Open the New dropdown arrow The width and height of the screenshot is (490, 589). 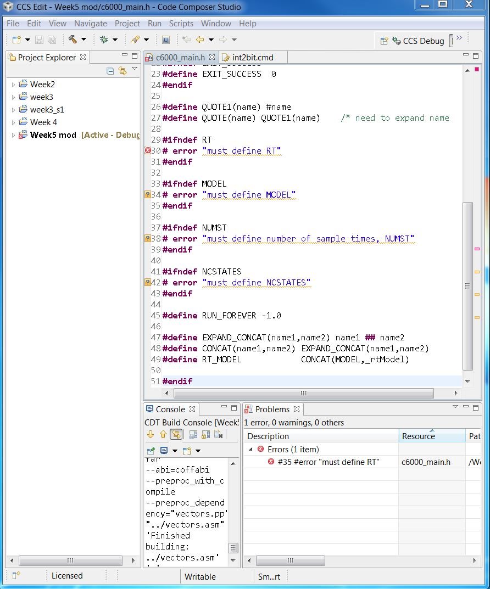point(27,40)
